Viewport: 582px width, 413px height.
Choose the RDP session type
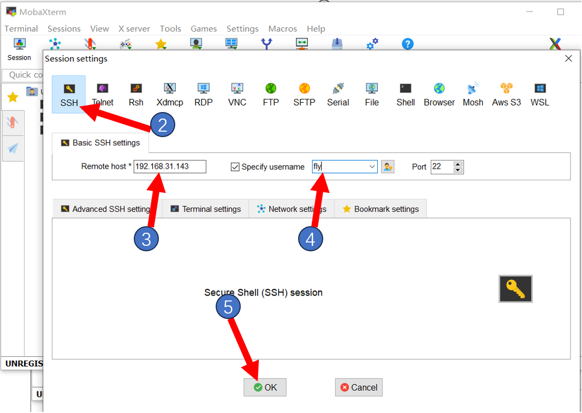[x=203, y=94]
